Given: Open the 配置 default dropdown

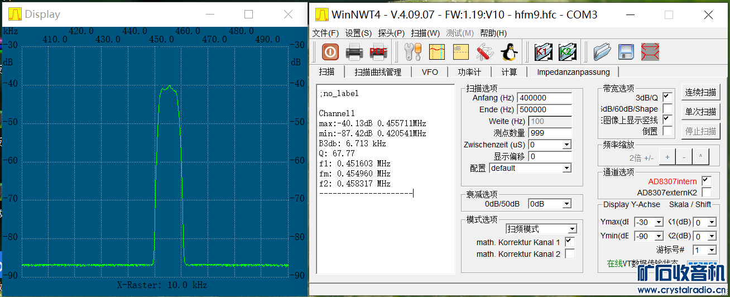Looking at the screenshot, I should coord(566,168).
